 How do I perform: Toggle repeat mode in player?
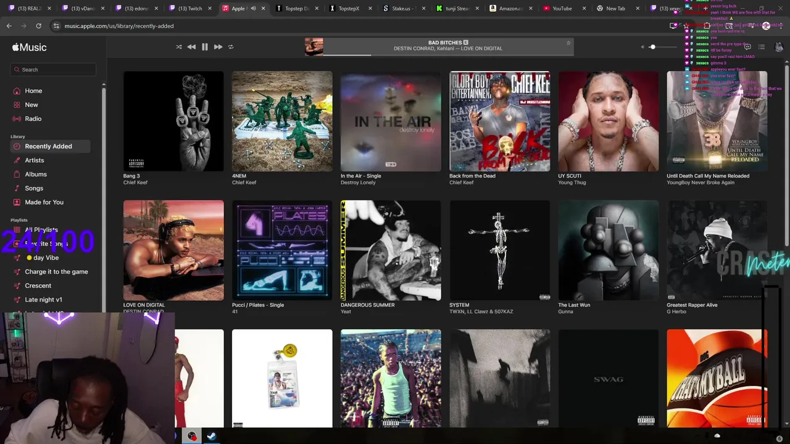tap(231, 47)
